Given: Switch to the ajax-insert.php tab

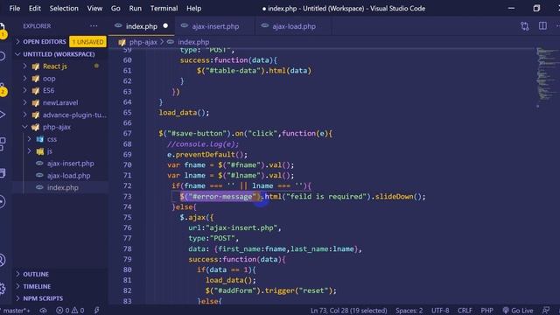Looking at the screenshot, I should 215,26.
